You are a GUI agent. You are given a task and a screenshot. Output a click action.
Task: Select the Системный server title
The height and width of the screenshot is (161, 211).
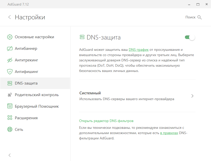tap(90, 93)
